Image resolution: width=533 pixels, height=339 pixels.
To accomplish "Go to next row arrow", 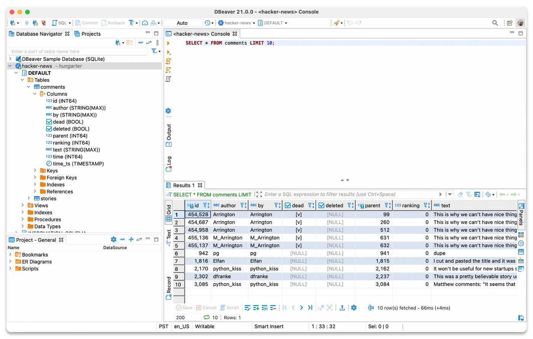I will pos(302,308).
